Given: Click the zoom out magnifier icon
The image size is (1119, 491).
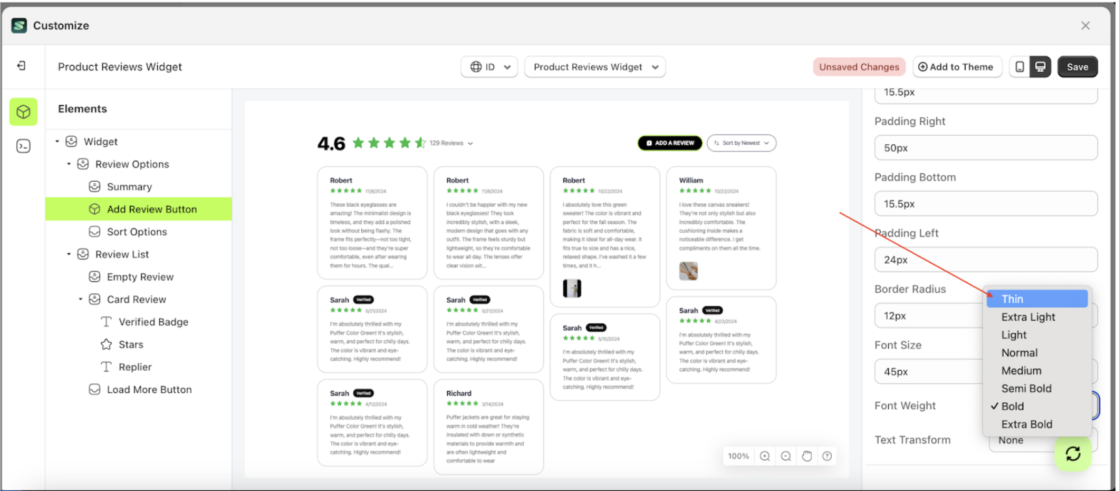Looking at the screenshot, I should [786, 456].
